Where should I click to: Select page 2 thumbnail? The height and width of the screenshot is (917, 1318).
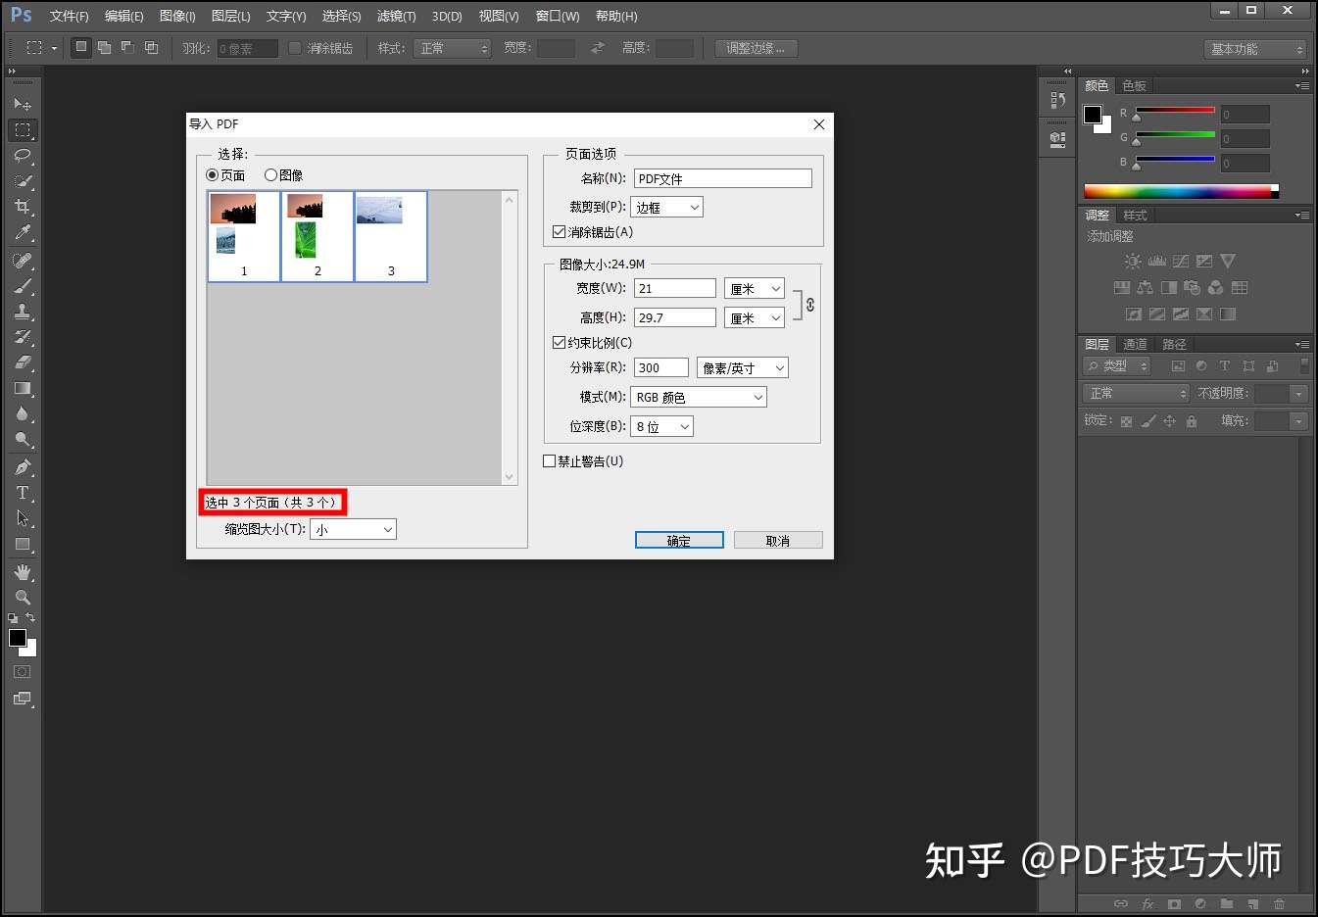(317, 236)
